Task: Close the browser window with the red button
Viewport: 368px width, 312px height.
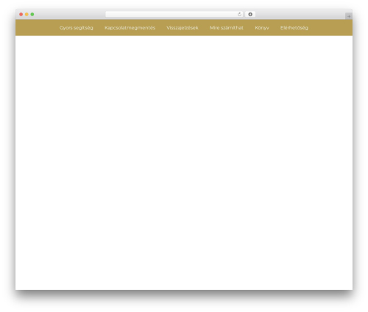Action: 21,14
